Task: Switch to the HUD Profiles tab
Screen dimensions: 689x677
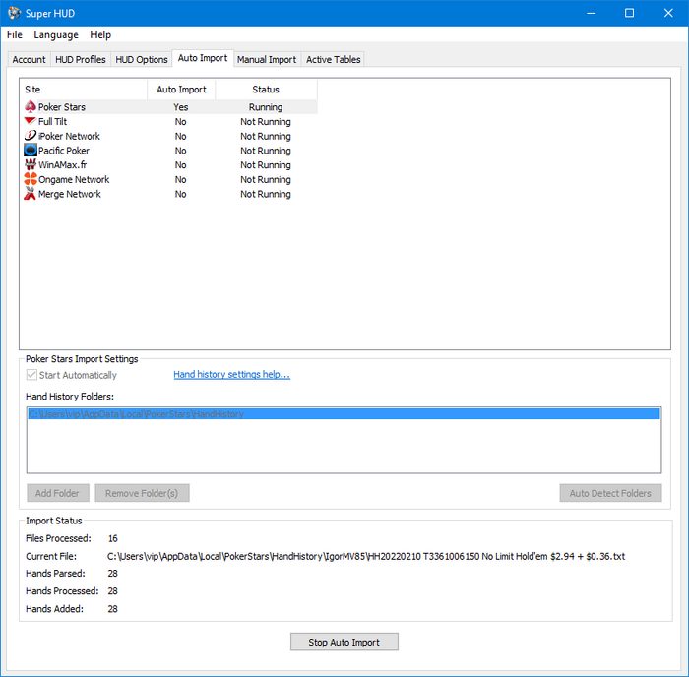Action: 81,59
